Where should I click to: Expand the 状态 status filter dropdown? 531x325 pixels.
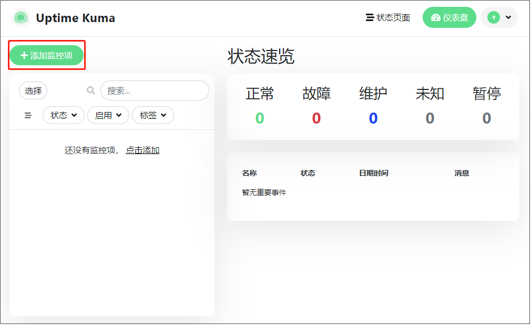pyautogui.click(x=63, y=115)
